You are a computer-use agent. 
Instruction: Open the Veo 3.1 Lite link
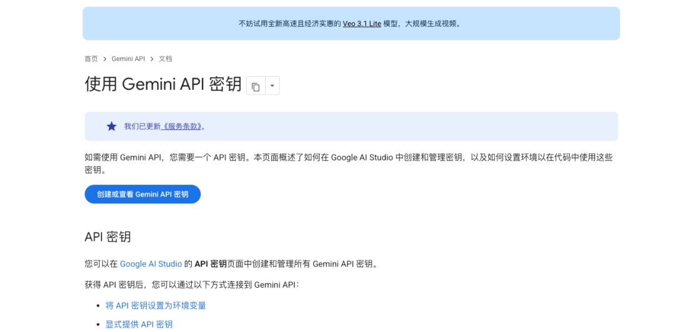362,24
